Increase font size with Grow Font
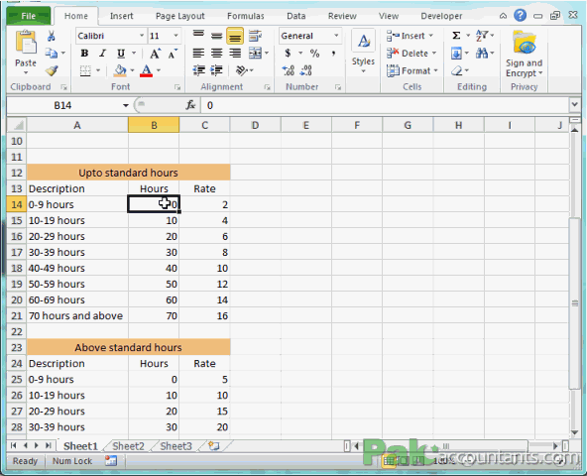This screenshot has width=587, height=476. coord(155,54)
